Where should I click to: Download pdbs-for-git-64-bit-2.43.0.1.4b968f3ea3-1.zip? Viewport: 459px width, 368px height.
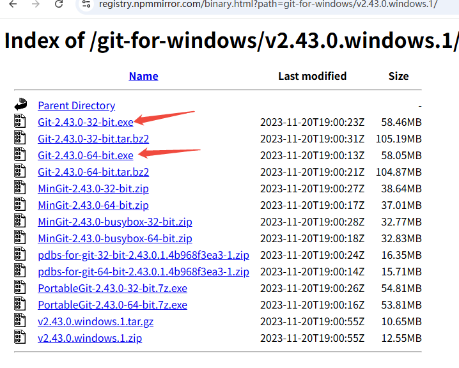pos(143,272)
